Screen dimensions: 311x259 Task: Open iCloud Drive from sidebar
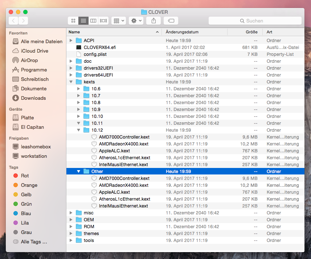tap(34, 51)
